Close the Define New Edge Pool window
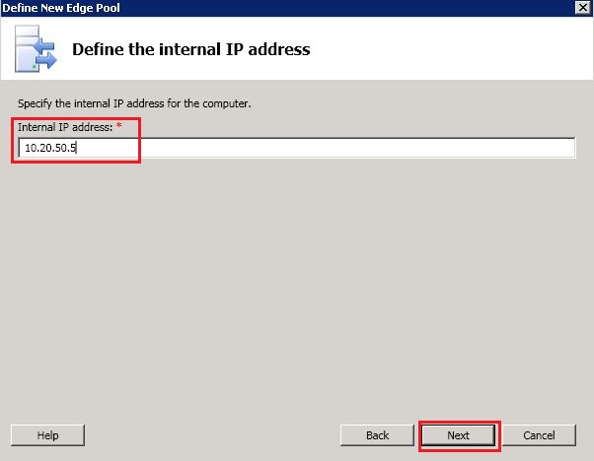594x461 pixels. click(584, 7)
